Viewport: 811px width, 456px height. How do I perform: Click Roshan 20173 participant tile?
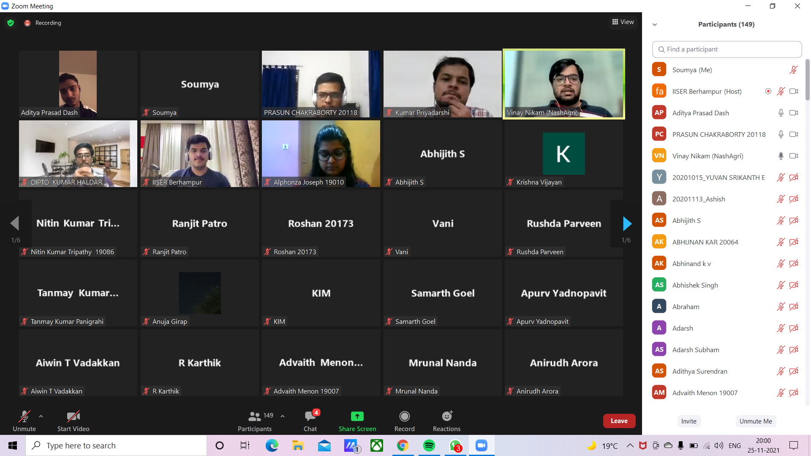321,223
